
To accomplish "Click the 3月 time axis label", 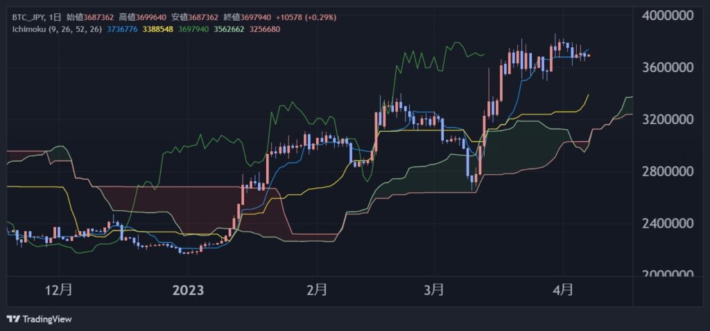I will (x=434, y=289).
